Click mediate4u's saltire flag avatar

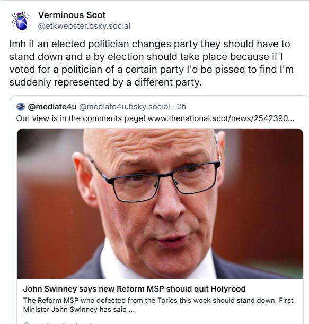tap(21, 107)
